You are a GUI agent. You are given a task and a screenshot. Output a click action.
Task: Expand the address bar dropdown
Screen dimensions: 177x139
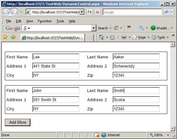[x=82, y=12]
